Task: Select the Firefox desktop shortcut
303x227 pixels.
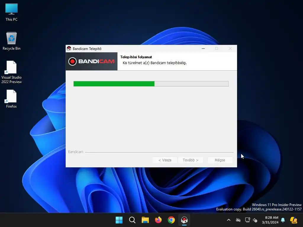Action: (12, 99)
